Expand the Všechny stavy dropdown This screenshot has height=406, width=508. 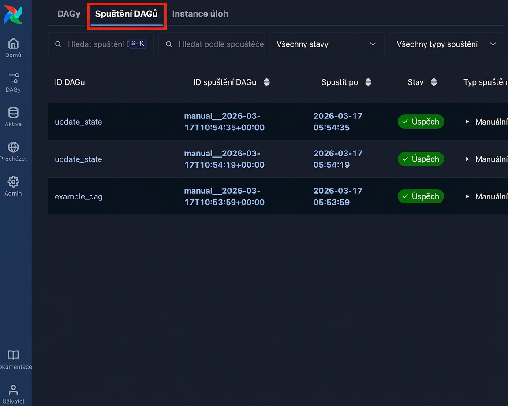[327, 44]
